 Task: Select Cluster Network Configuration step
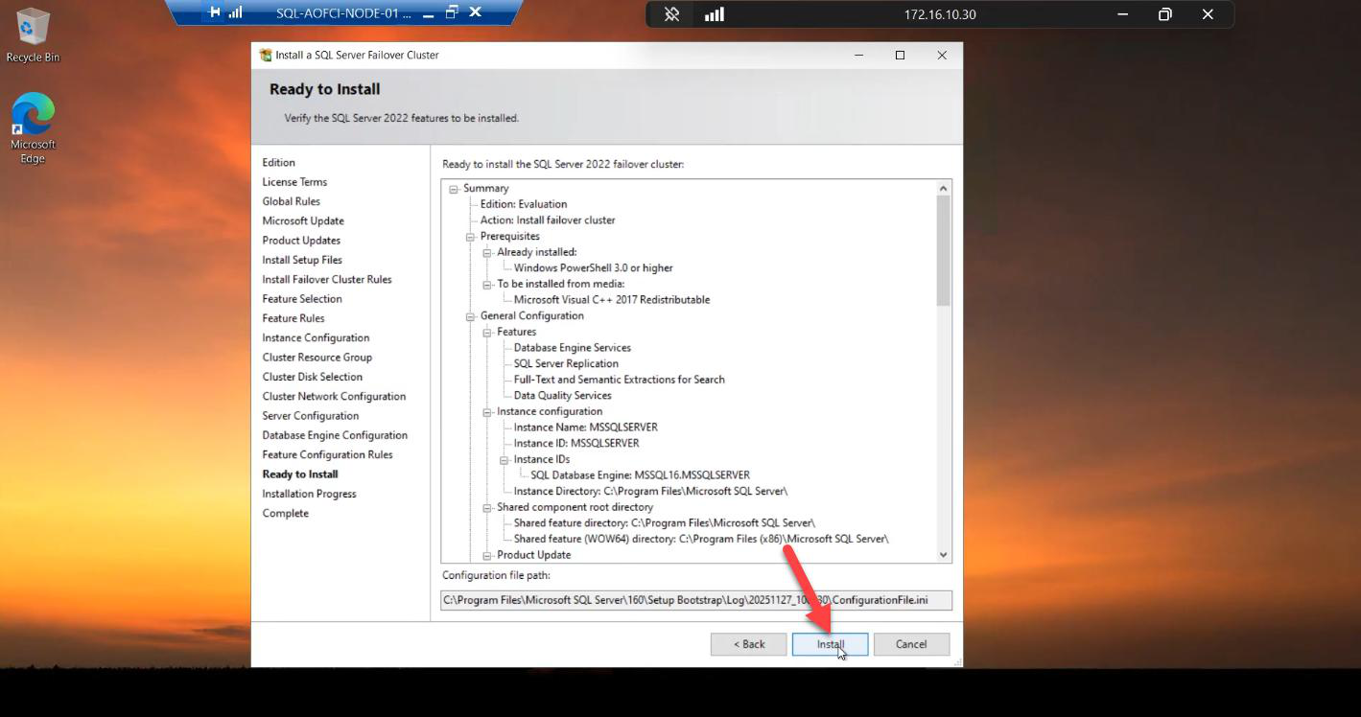point(334,397)
